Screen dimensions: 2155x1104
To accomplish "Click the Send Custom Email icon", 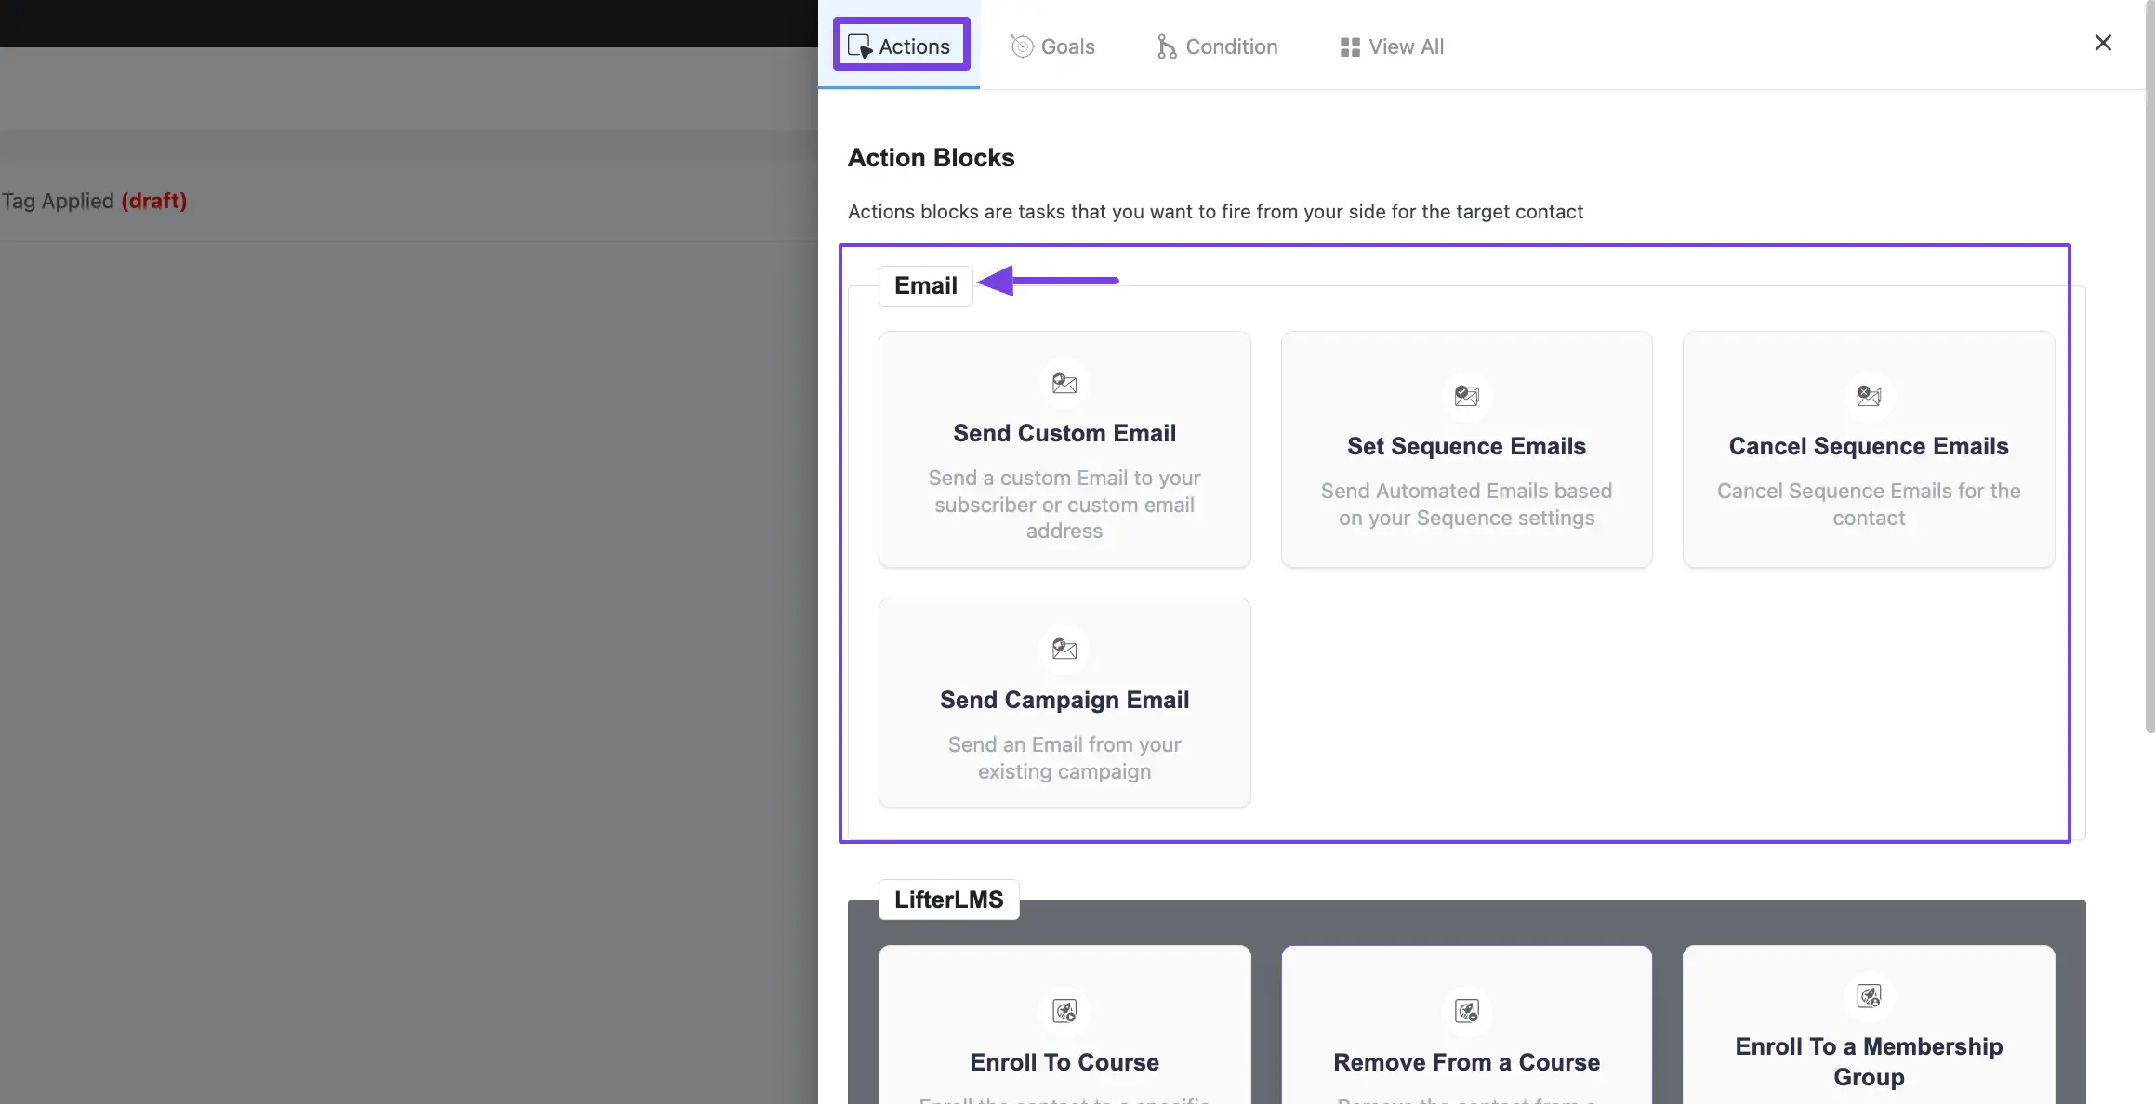I will (1064, 383).
